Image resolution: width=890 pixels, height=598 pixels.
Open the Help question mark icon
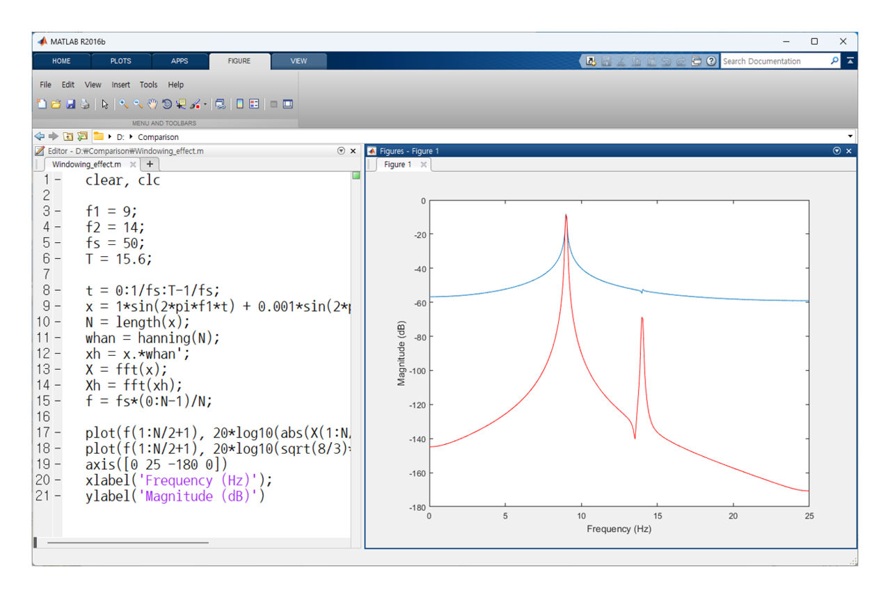711,61
